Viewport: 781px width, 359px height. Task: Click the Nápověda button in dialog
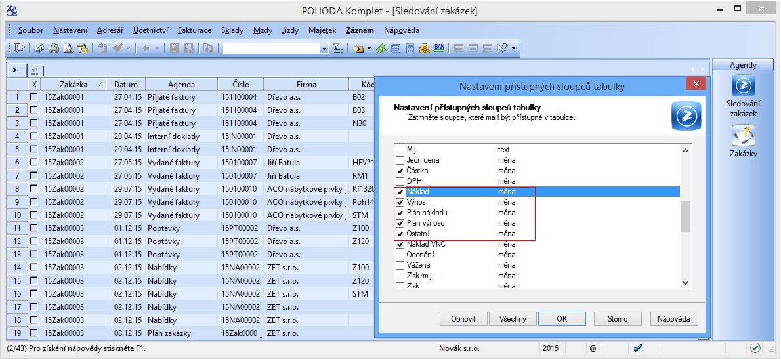point(673,319)
